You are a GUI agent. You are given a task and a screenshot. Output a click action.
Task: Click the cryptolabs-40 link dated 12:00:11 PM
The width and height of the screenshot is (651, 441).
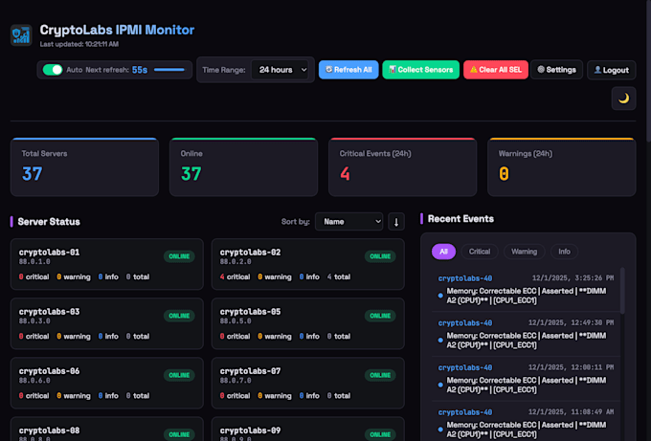point(465,367)
